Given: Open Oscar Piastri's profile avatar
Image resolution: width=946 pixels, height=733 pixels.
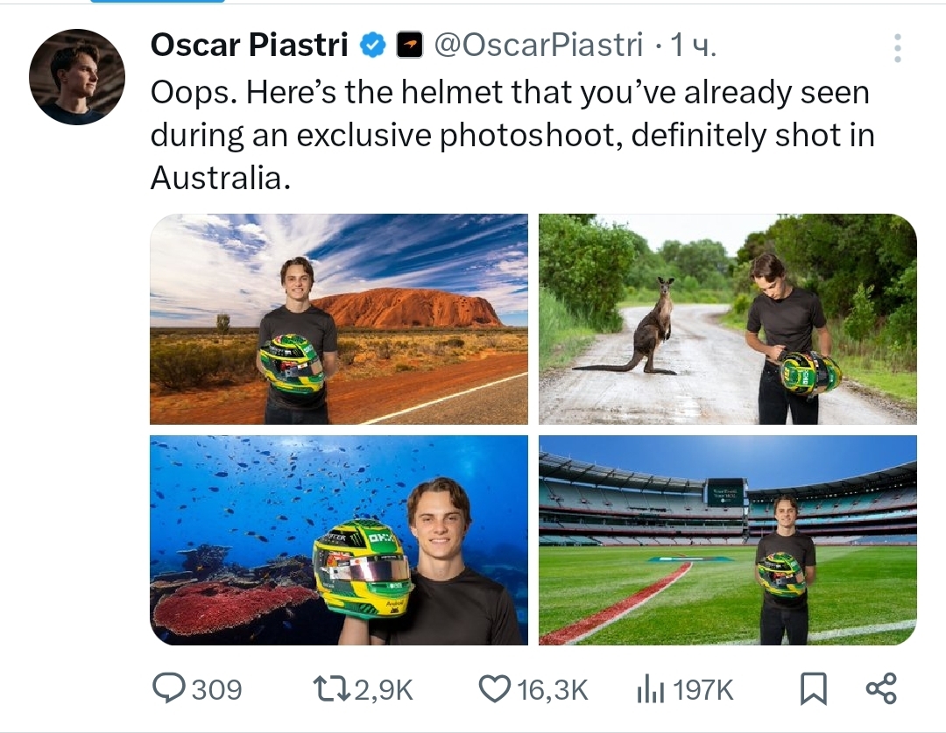Looking at the screenshot, I should [x=77, y=77].
